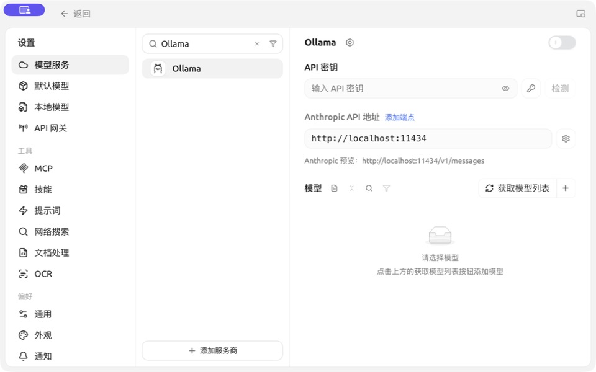
Task: Click the purple assistant icon button at top left
Action: click(x=24, y=11)
